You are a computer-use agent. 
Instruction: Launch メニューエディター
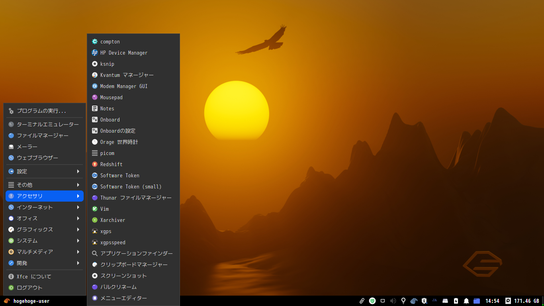(x=133, y=298)
